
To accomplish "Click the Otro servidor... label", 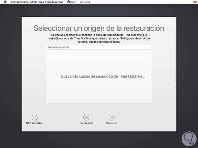I will [35, 123].
